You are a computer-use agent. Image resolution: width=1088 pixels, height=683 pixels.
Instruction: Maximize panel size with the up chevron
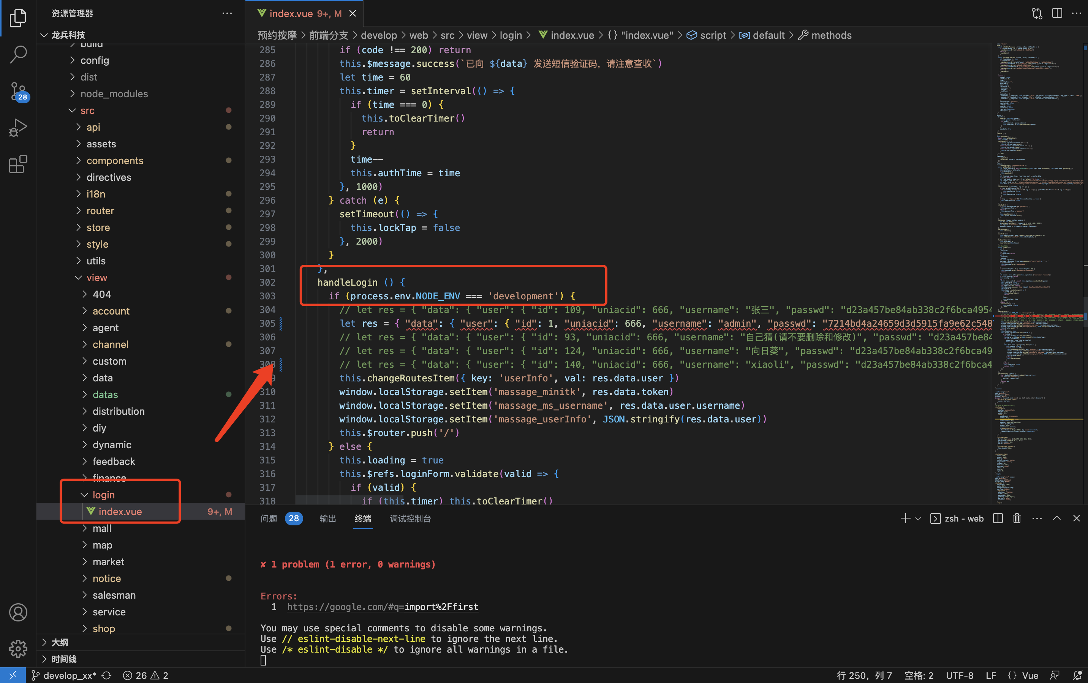(1057, 518)
